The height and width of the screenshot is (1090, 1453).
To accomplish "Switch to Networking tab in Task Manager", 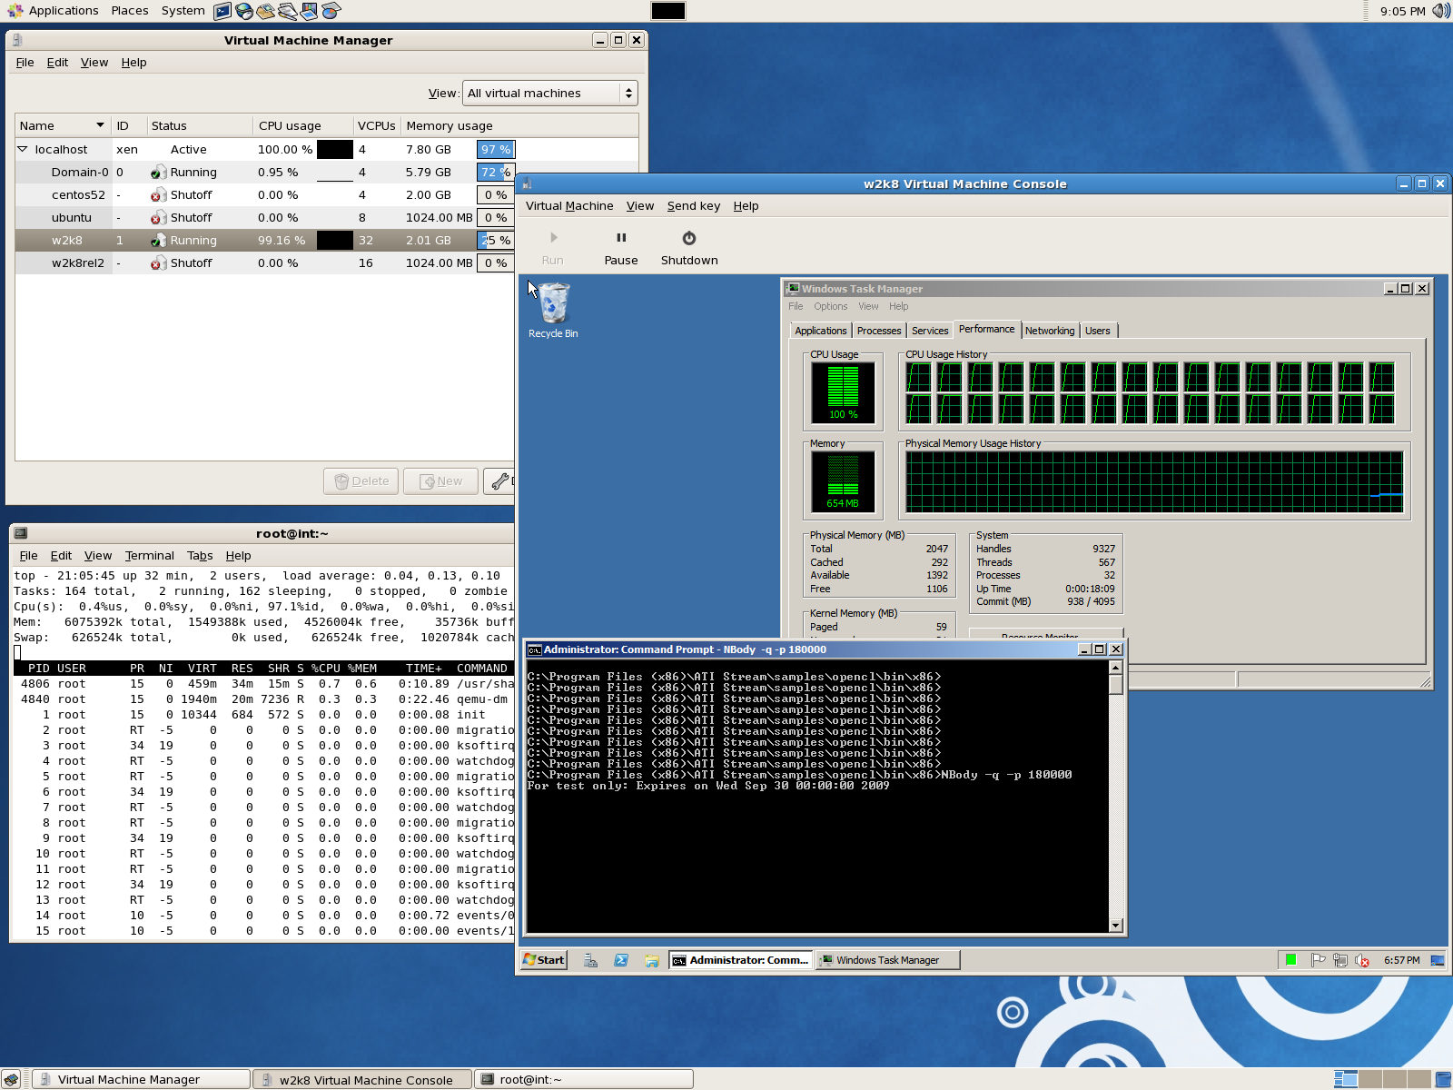I will tap(1050, 331).
